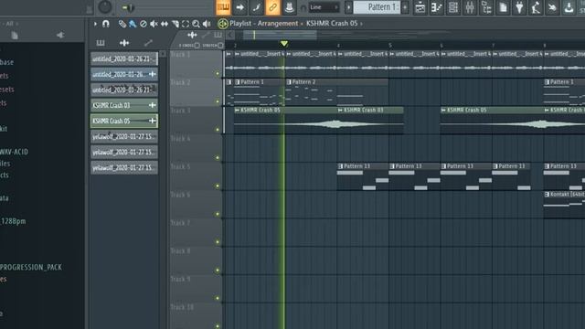
Task: Select the Playback speaker tool
Action: (x=207, y=24)
